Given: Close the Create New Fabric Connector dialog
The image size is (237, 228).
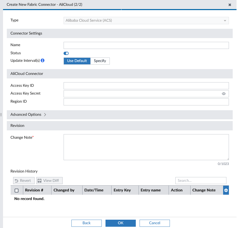Looking at the screenshot, I should 230,5.
